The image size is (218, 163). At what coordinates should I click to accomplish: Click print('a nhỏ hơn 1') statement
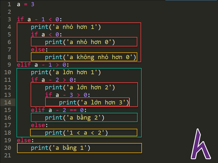pyautogui.click(x=66, y=27)
